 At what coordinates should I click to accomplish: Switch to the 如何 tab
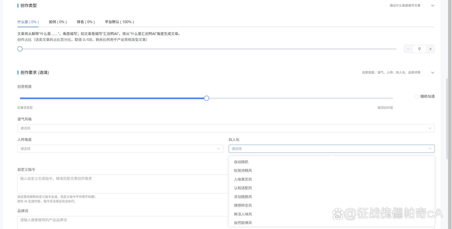58,22
